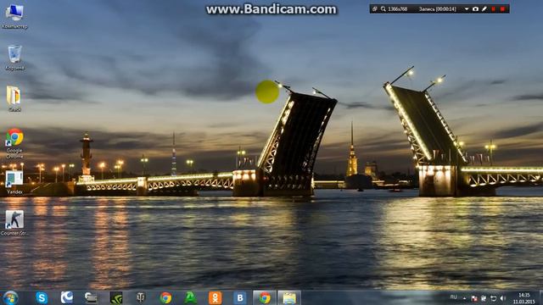Stop the Bandicam recording
The image size is (543, 305).
pos(502,9)
